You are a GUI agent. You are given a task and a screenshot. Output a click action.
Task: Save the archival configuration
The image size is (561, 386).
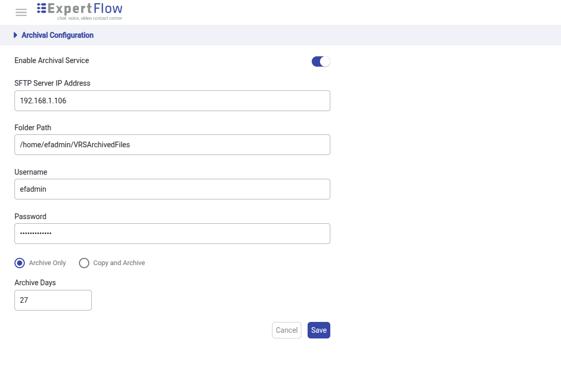318,330
